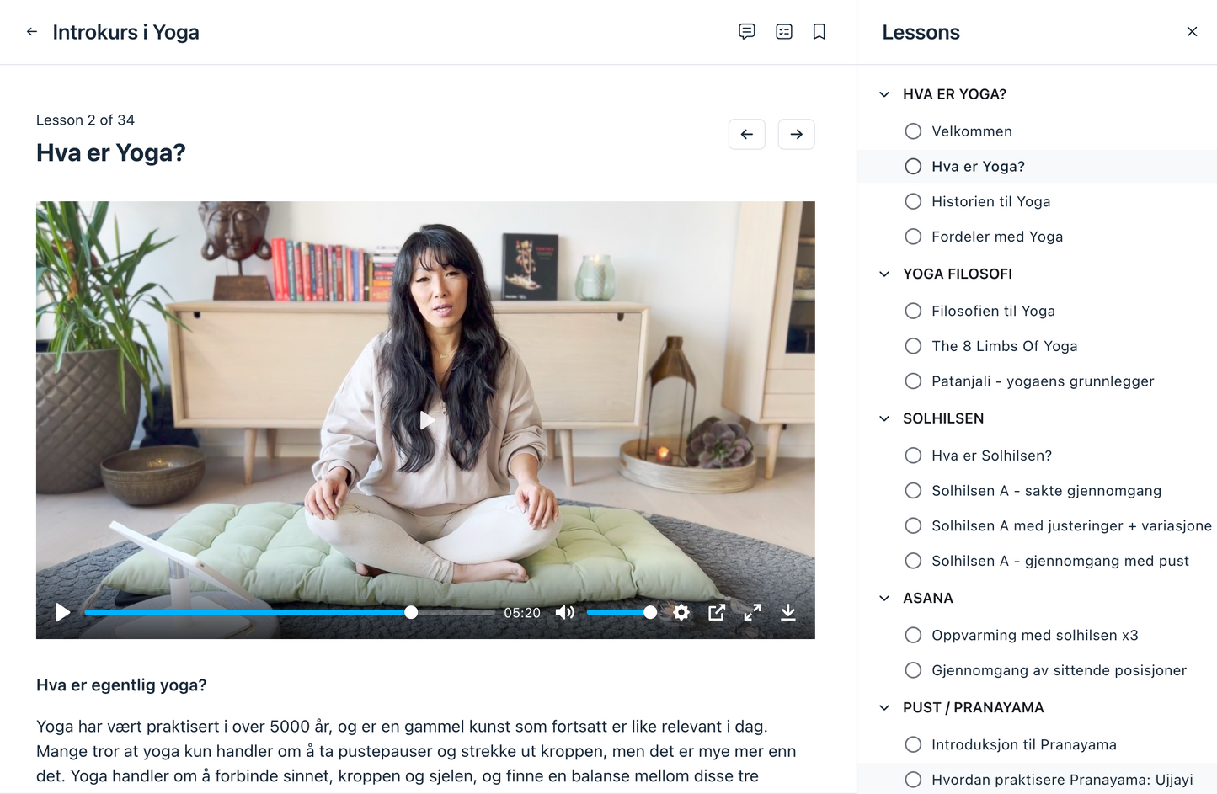Open video settings gear
Image resolution: width=1217 pixels, height=794 pixels.
[x=681, y=612]
